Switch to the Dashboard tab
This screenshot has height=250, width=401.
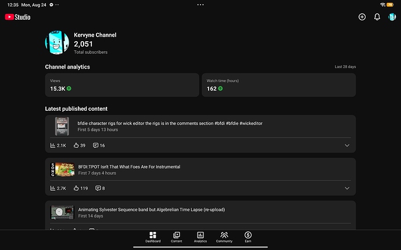click(x=153, y=237)
